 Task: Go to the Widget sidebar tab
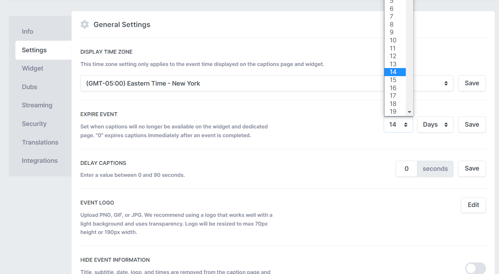tap(33, 68)
